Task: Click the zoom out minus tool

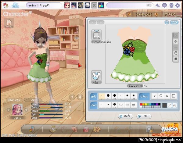Action: point(176,47)
